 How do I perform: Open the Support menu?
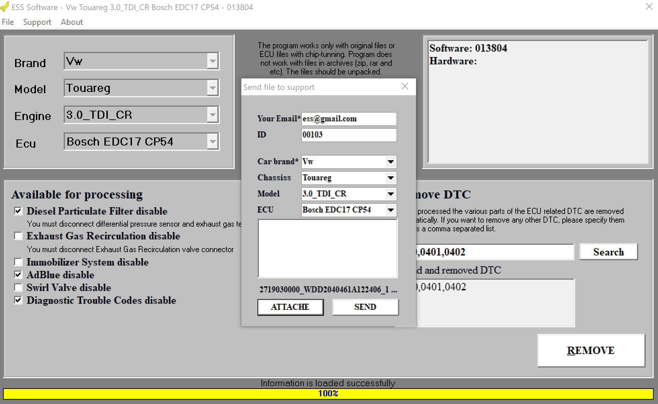click(x=37, y=22)
